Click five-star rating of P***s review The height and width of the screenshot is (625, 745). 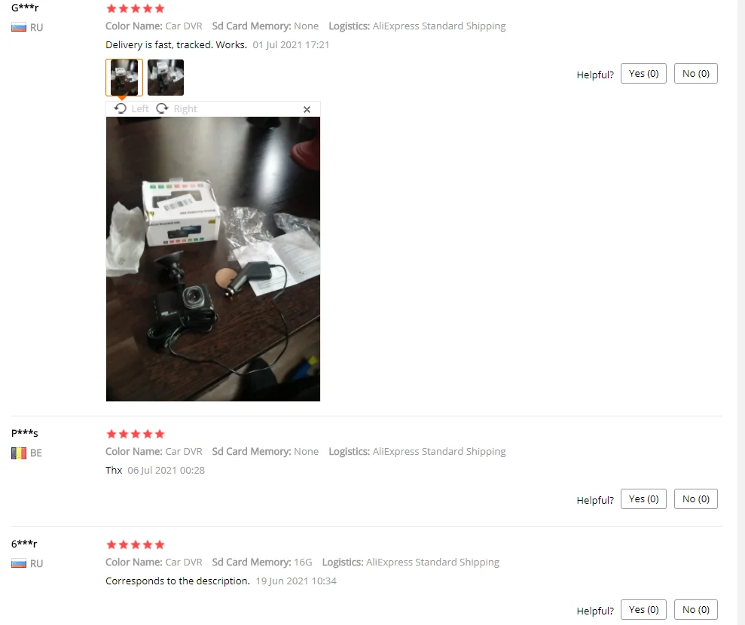point(136,434)
